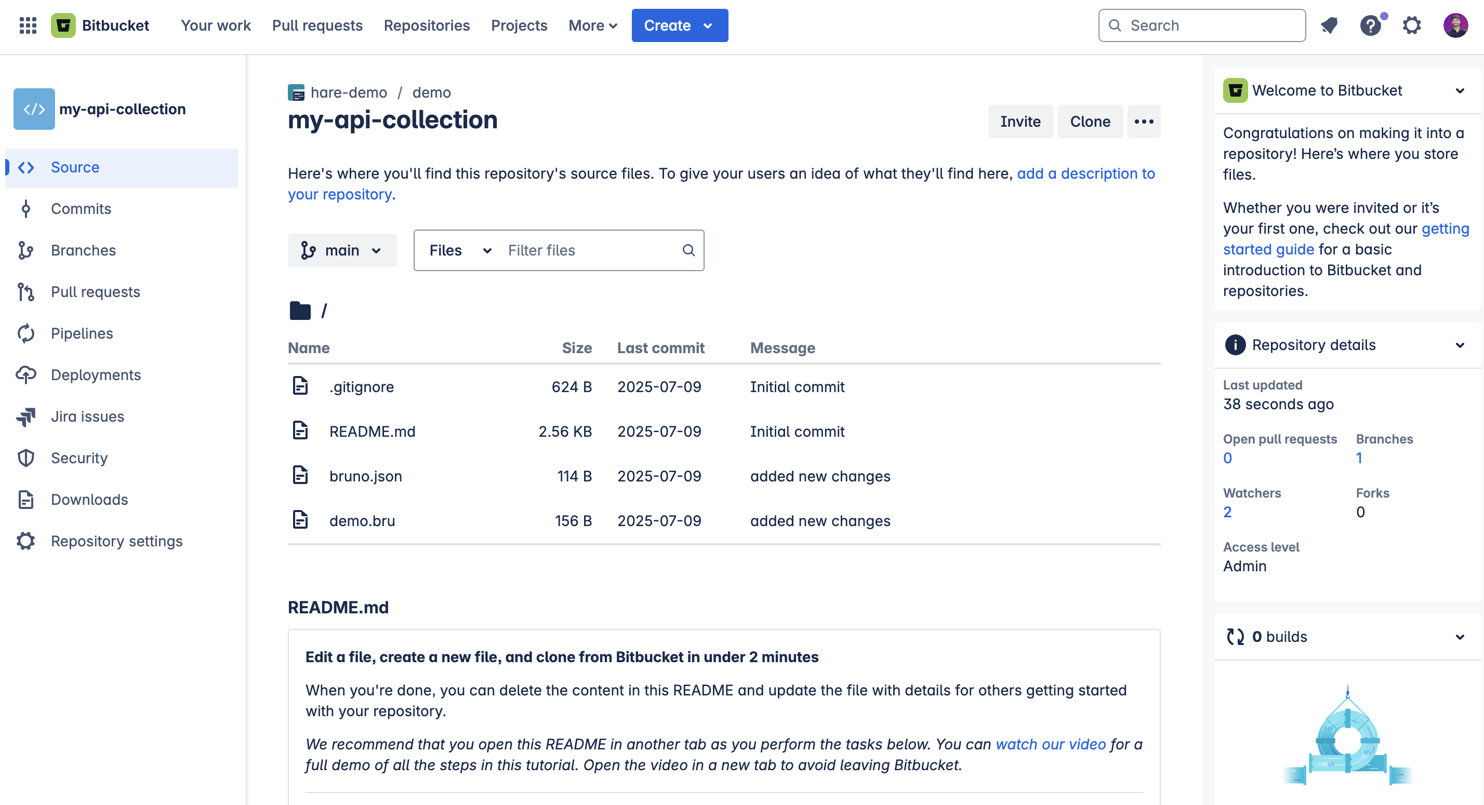Collapse the Repository details panel

point(1459,345)
